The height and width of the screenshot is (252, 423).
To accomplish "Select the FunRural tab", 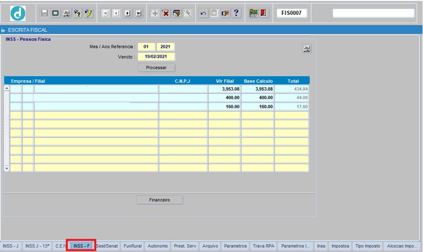I will point(132,246).
